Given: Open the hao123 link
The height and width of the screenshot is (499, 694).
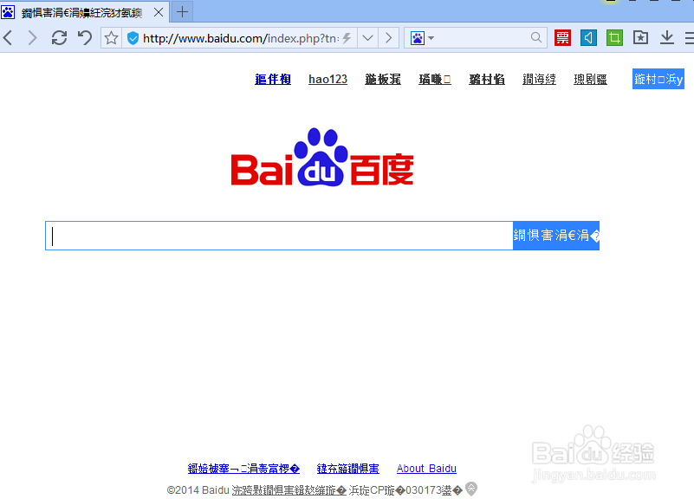Looking at the screenshot, I should tap(328, 79).
